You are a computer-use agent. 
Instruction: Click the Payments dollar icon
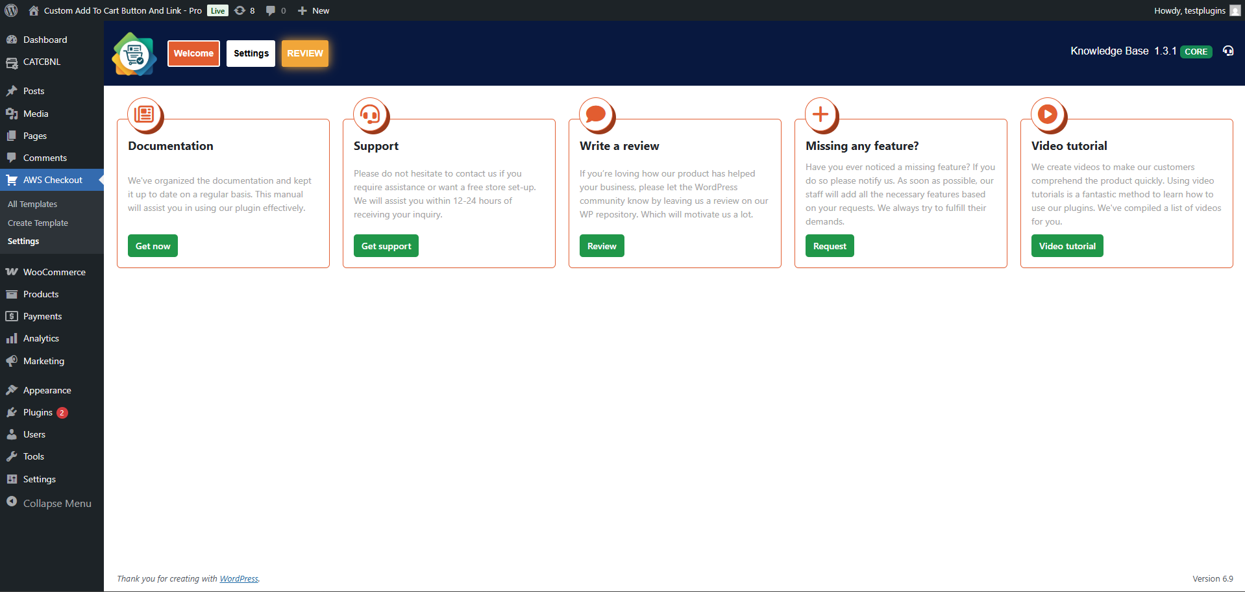(x=12, y=316)
